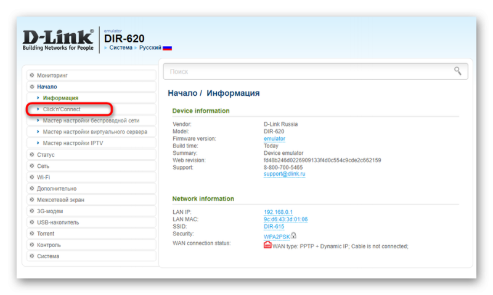Screen dimensions: 493x295
Task: Open Мастер настройки беспроводной сети
Action: coord(91,120)
